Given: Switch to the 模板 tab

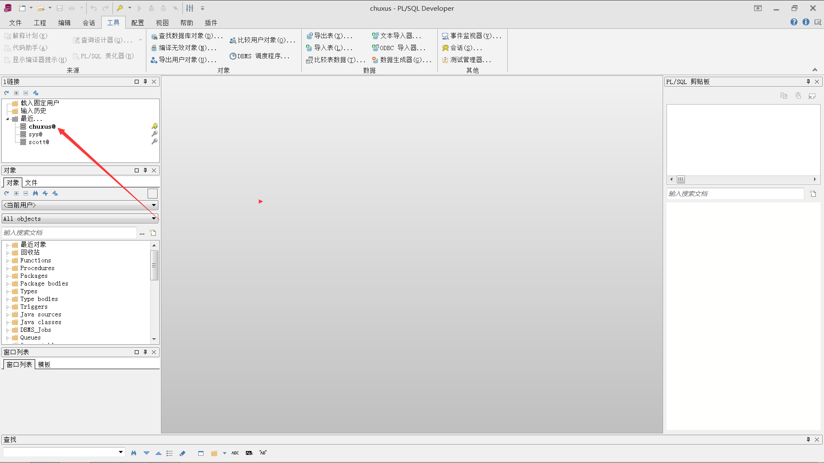Looking at the screenshot, I should tap(44, 364).
